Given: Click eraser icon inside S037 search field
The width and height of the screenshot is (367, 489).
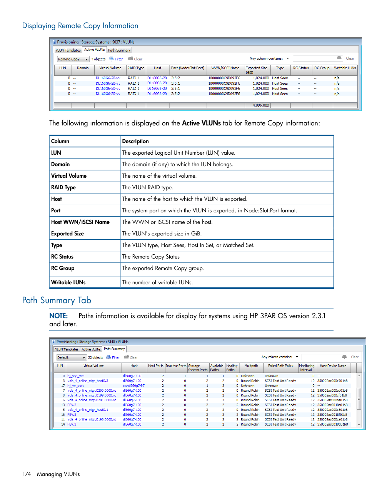Looking at the screenshot, I should 339,58.
